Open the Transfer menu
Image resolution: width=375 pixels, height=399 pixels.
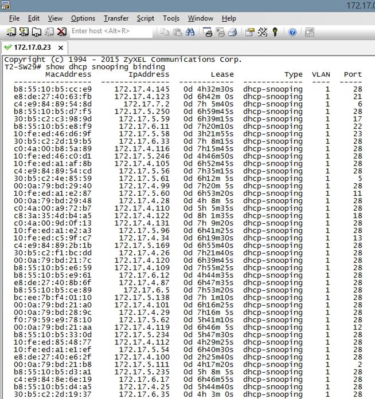pyautogui.click(x=116, y=18)
